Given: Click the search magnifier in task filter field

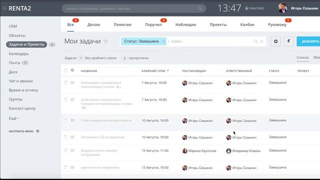Looking at the screenshot, I should point(255,41).
